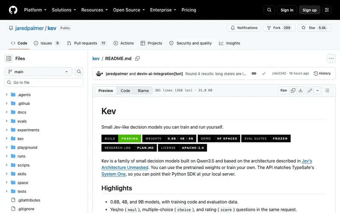This screenshot has height=213, width=340.
Task: Collapse the Files side panel icon
Action: pyautogui.click(x=9, y=58)
